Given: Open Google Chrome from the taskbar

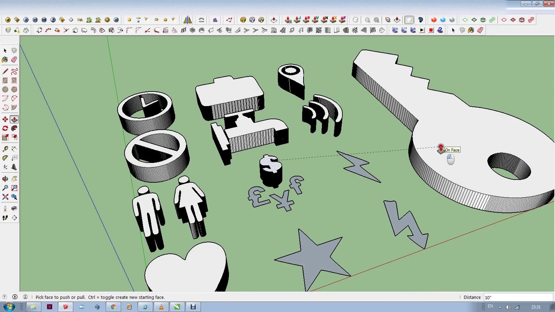Looking at the screenshot, I should coord(113,307).
